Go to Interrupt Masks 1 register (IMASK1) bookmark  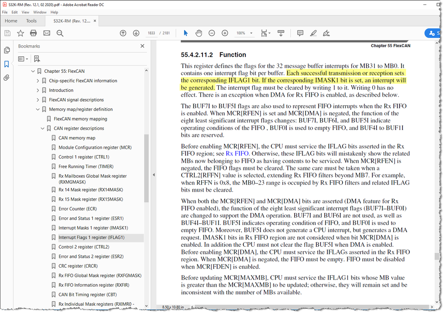pos(93,228)
